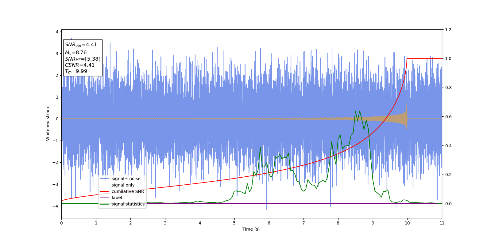Click the right-axis tick label 0.6
The height and width of the screenshot is (245, 491).
448,117
